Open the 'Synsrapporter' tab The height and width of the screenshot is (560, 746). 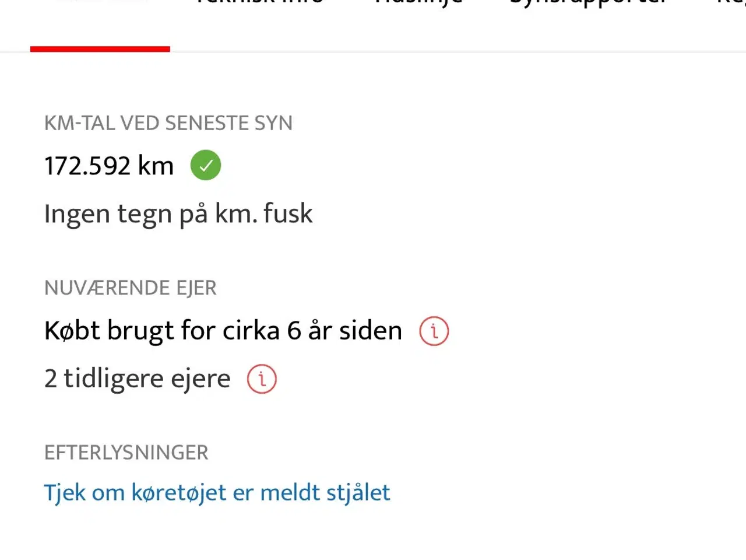pyautogui.click(x=589, y=3)
